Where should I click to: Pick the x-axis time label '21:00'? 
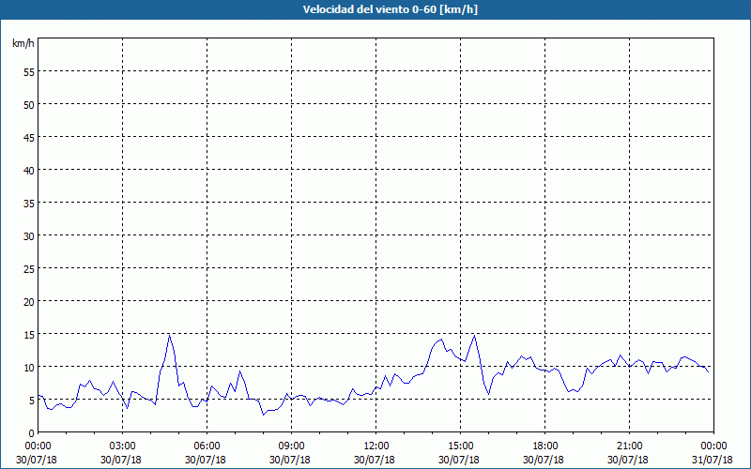629,446
